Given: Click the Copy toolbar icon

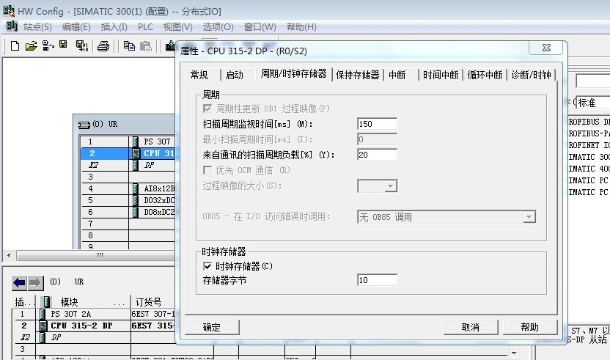Looking at the screenshot, I should click(x=129, y=46).
